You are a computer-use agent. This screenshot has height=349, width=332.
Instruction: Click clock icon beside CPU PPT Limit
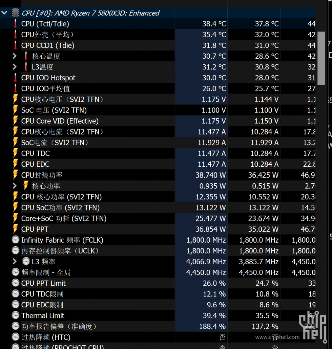pos(16,283)
